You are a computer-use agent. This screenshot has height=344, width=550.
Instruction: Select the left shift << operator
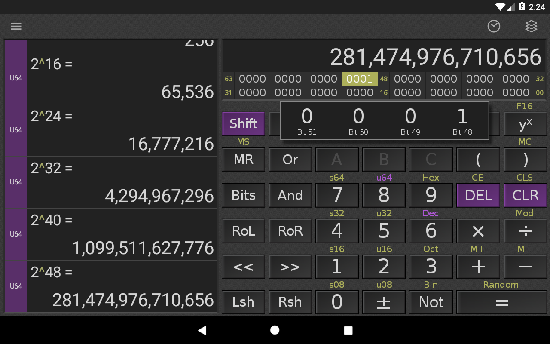243,267
